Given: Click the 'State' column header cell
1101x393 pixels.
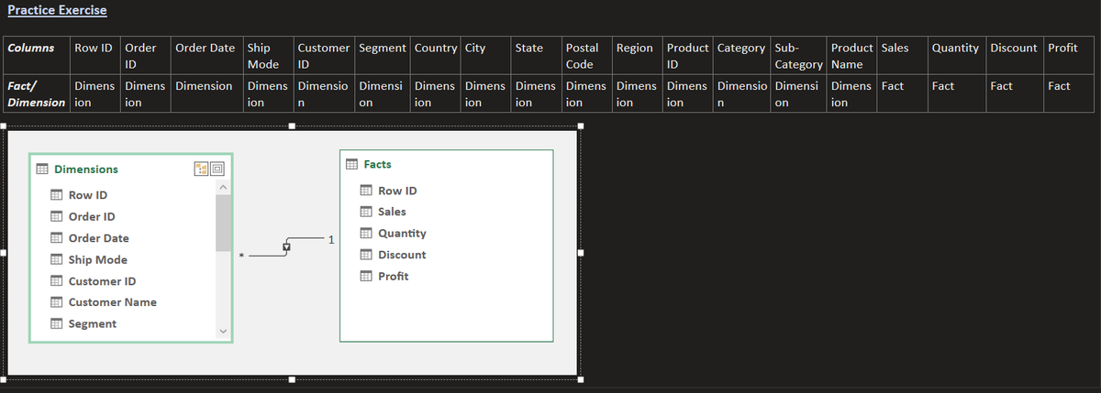Looking at the screenshot, I should click(537, 56).
